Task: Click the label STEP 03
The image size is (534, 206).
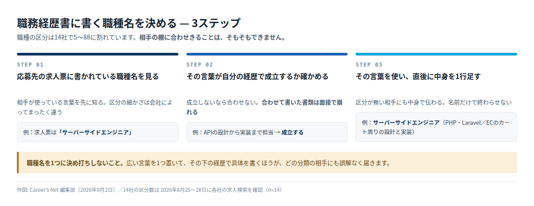Action: pyautogui.click(x=369, y=64)
